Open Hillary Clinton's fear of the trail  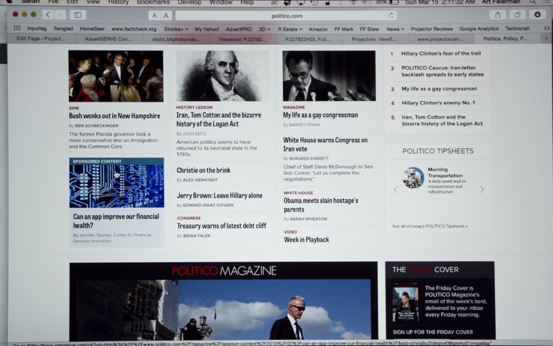(441, 53)
